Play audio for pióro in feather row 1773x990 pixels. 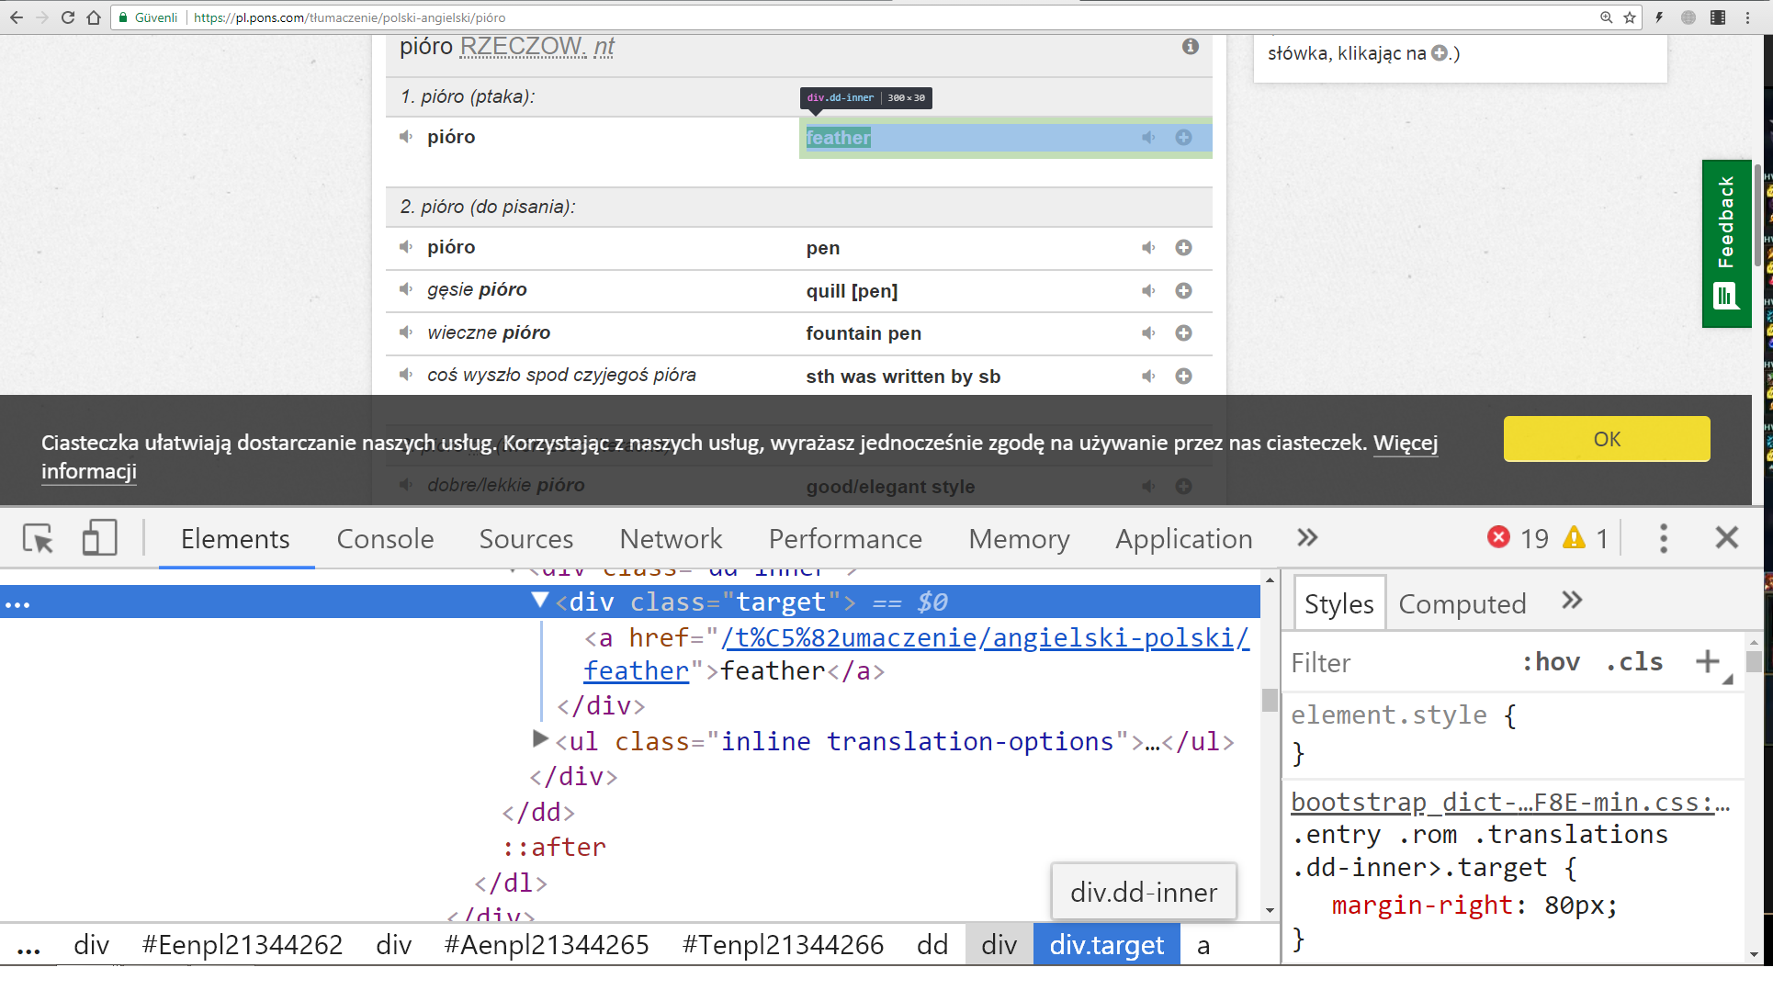point(406,137)
